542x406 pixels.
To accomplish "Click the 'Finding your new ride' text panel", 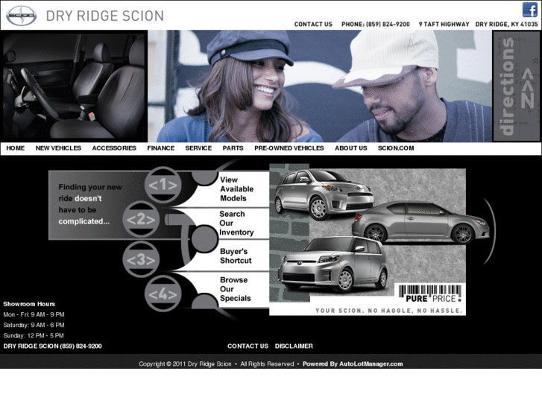I will pos(90,204).
